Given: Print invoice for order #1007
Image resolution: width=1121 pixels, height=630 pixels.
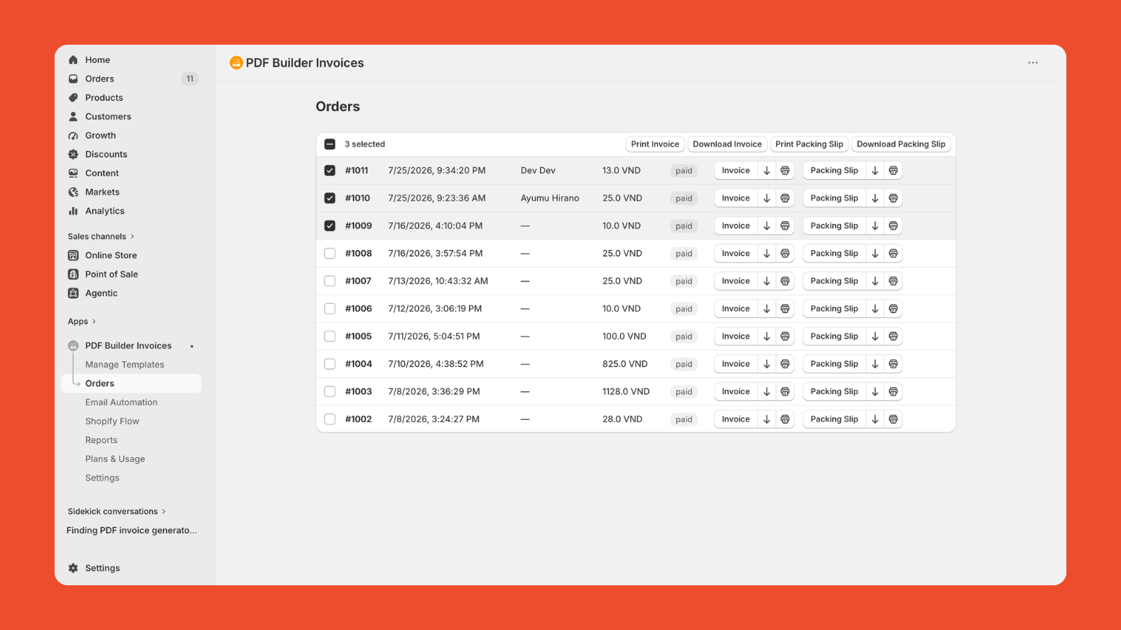Looking at the screenshot, I should 785,281.
